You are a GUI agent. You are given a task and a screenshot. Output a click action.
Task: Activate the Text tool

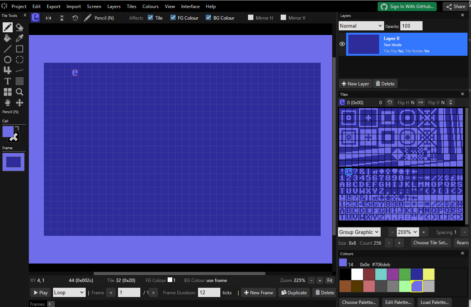coord(7,81)
